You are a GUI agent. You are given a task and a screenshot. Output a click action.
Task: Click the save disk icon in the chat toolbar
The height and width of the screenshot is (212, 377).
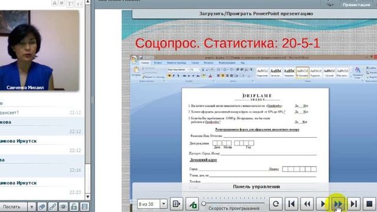point(84,207)
